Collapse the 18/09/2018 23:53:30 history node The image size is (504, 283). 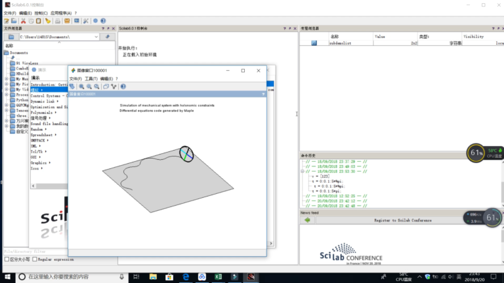point(303,172)
